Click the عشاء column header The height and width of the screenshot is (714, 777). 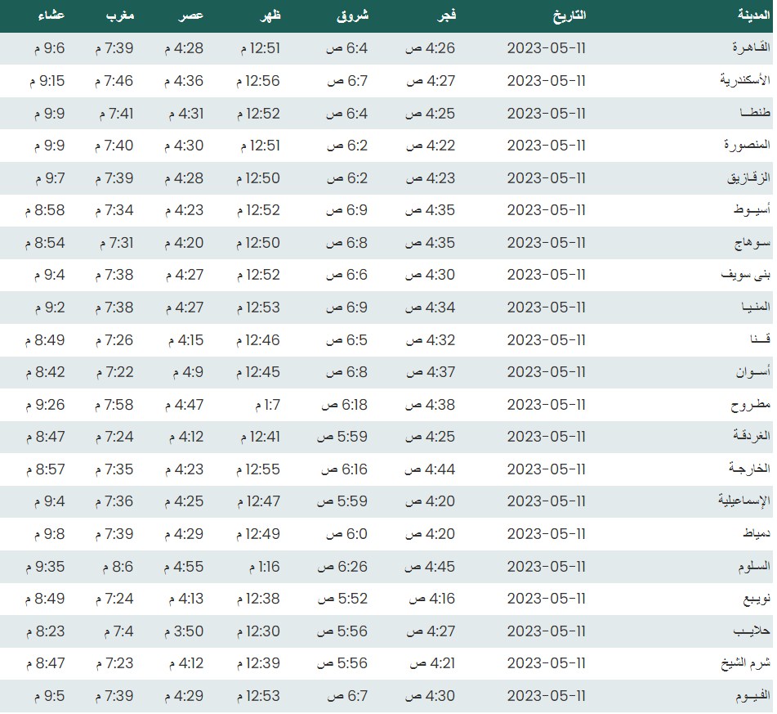[52, 16]
